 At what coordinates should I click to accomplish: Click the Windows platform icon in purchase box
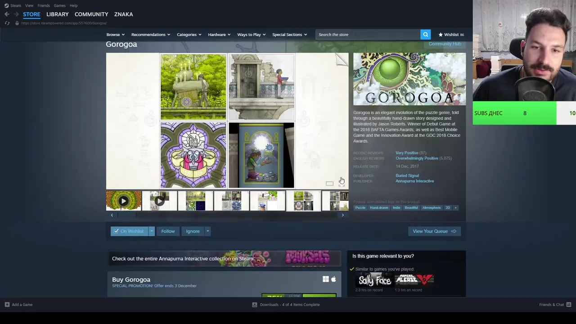click(326, 279)
